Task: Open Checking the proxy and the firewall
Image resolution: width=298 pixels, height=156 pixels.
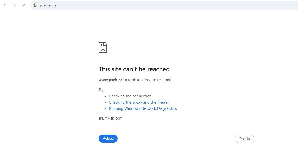Action: pos(139,102)
